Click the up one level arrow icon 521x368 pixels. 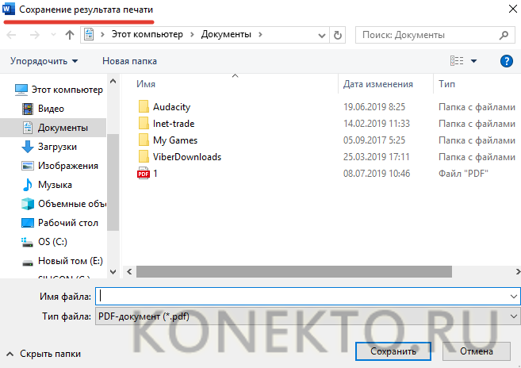tap(70, 36)
